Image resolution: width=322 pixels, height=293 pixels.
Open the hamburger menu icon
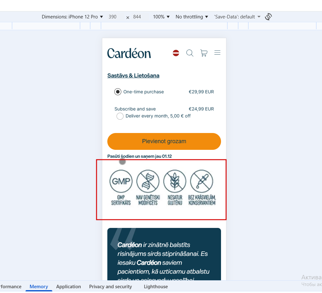click(217, 53)
